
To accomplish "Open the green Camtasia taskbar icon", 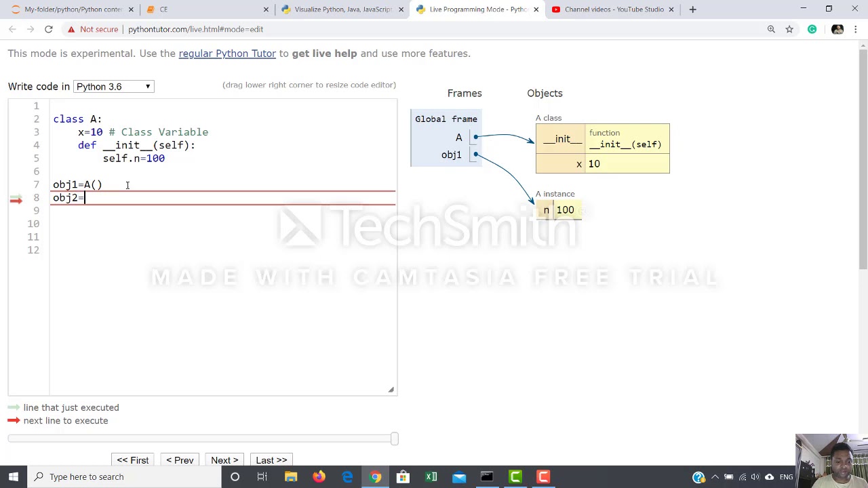I will pos(515,476).
